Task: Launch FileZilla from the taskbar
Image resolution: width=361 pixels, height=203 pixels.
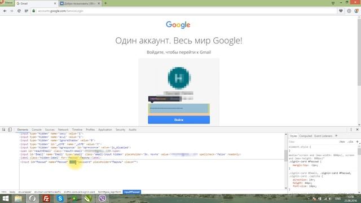Action: [46, 198]
